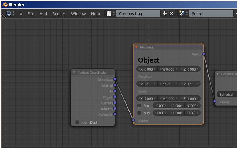Collapse the Gradient Texture node

pyautogui.click(x=218, y=74)
